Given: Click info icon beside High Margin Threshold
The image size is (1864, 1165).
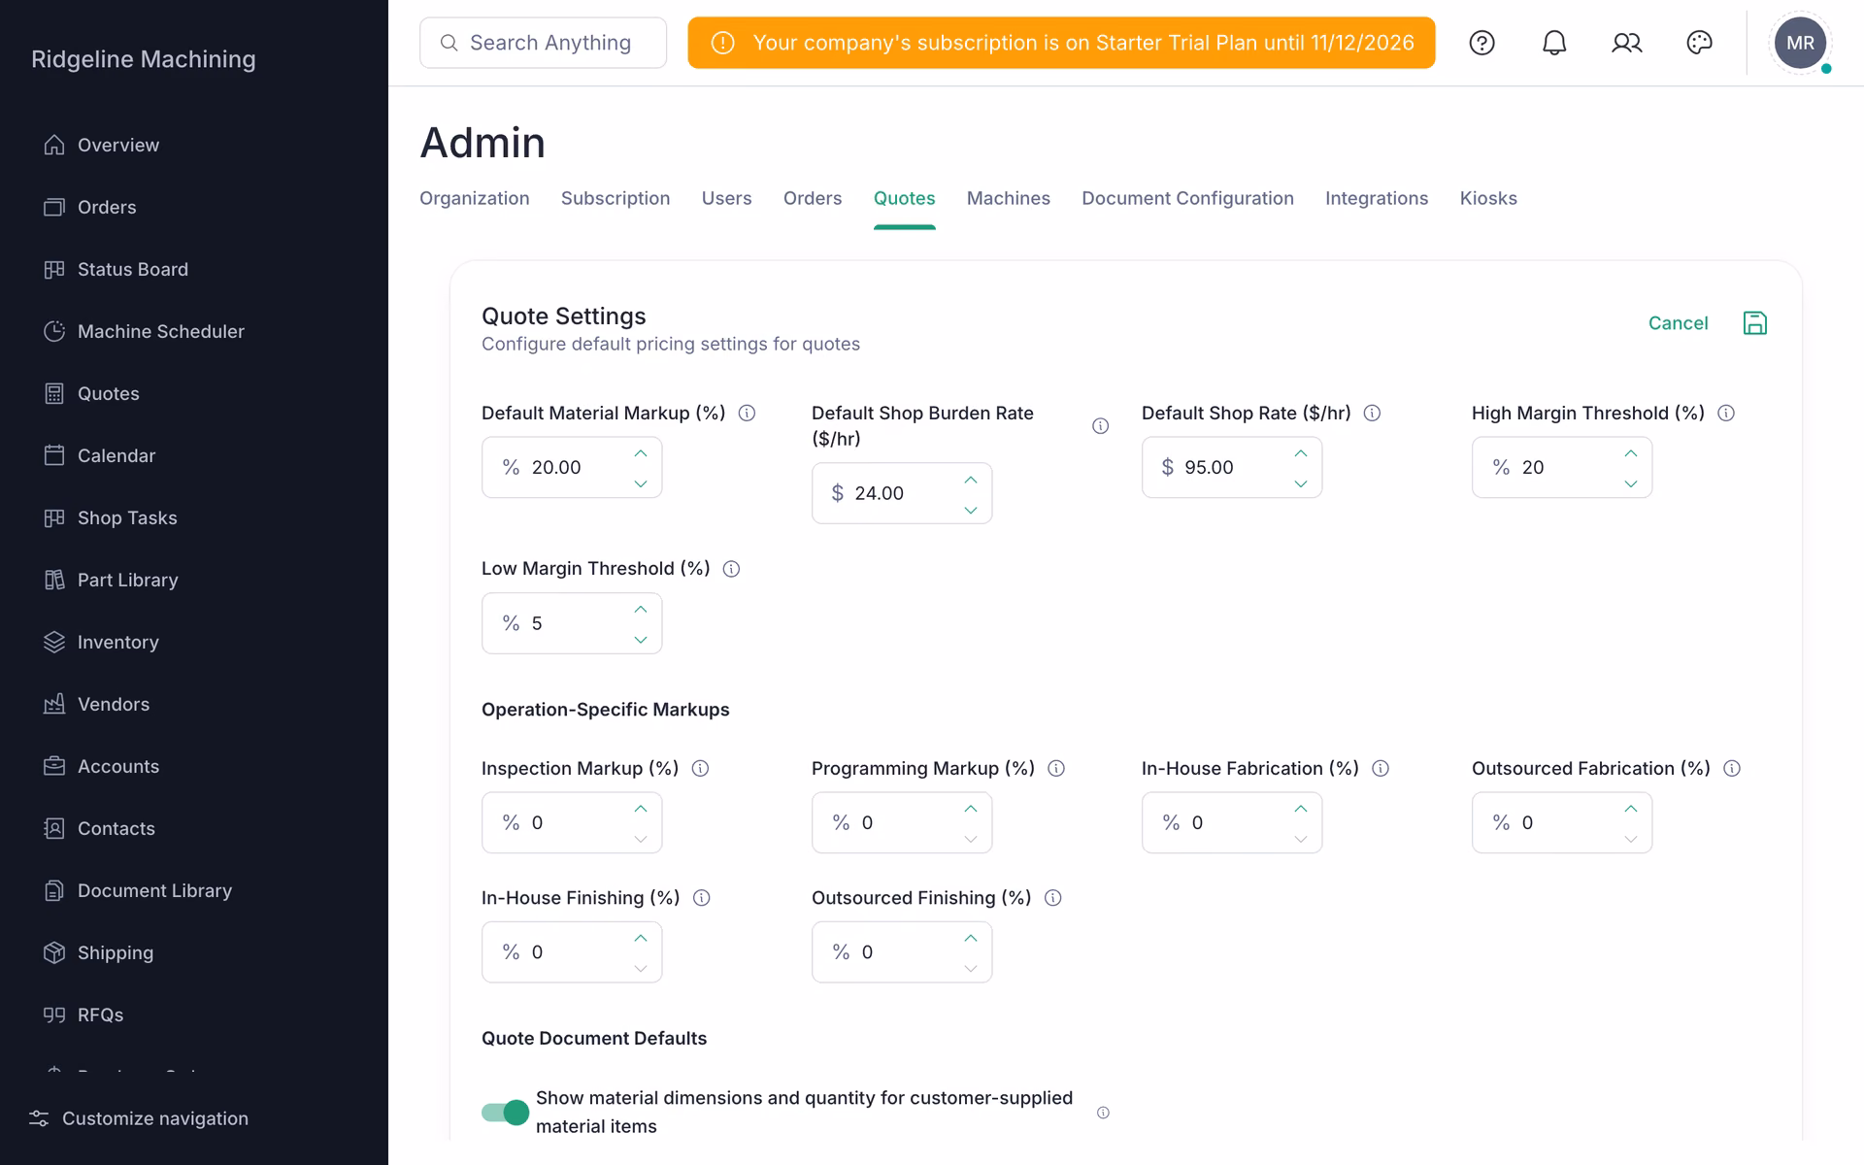Looking at the screenshot, I should coord(1725,414).
